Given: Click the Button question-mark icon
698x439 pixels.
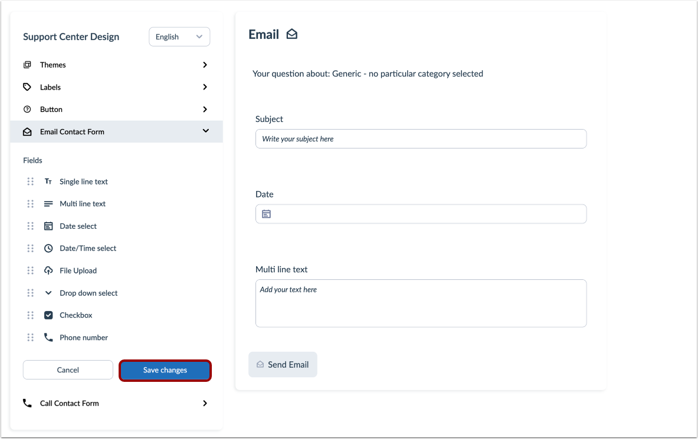Looking at the screenshot, I should (27, 109).
